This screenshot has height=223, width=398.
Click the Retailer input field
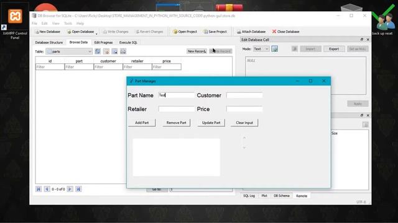(x=176, y=109)
